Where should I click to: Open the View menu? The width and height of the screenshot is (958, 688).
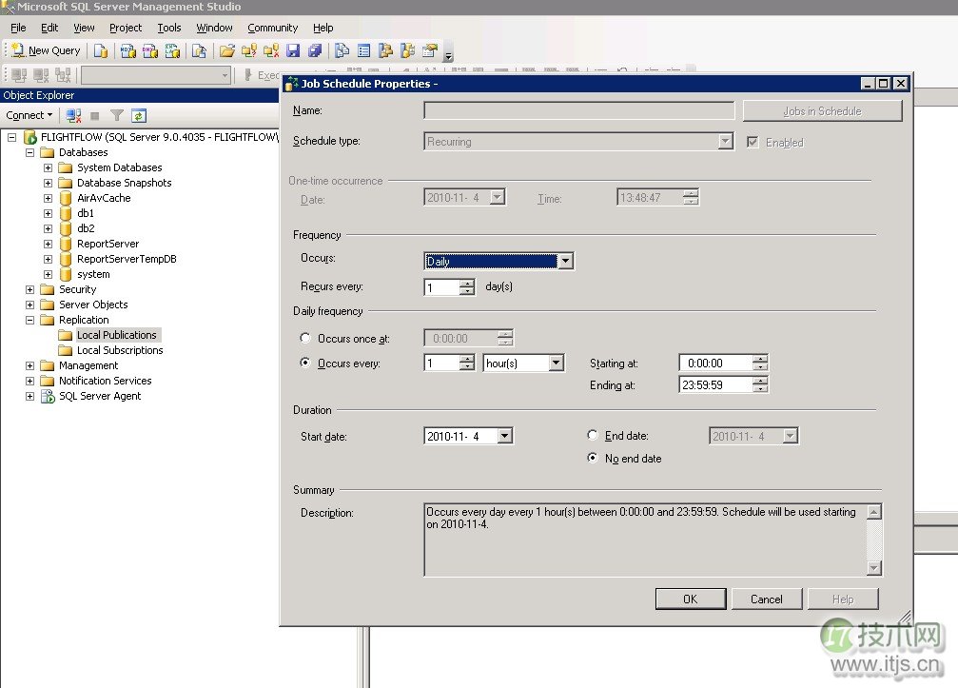[84, 28]
